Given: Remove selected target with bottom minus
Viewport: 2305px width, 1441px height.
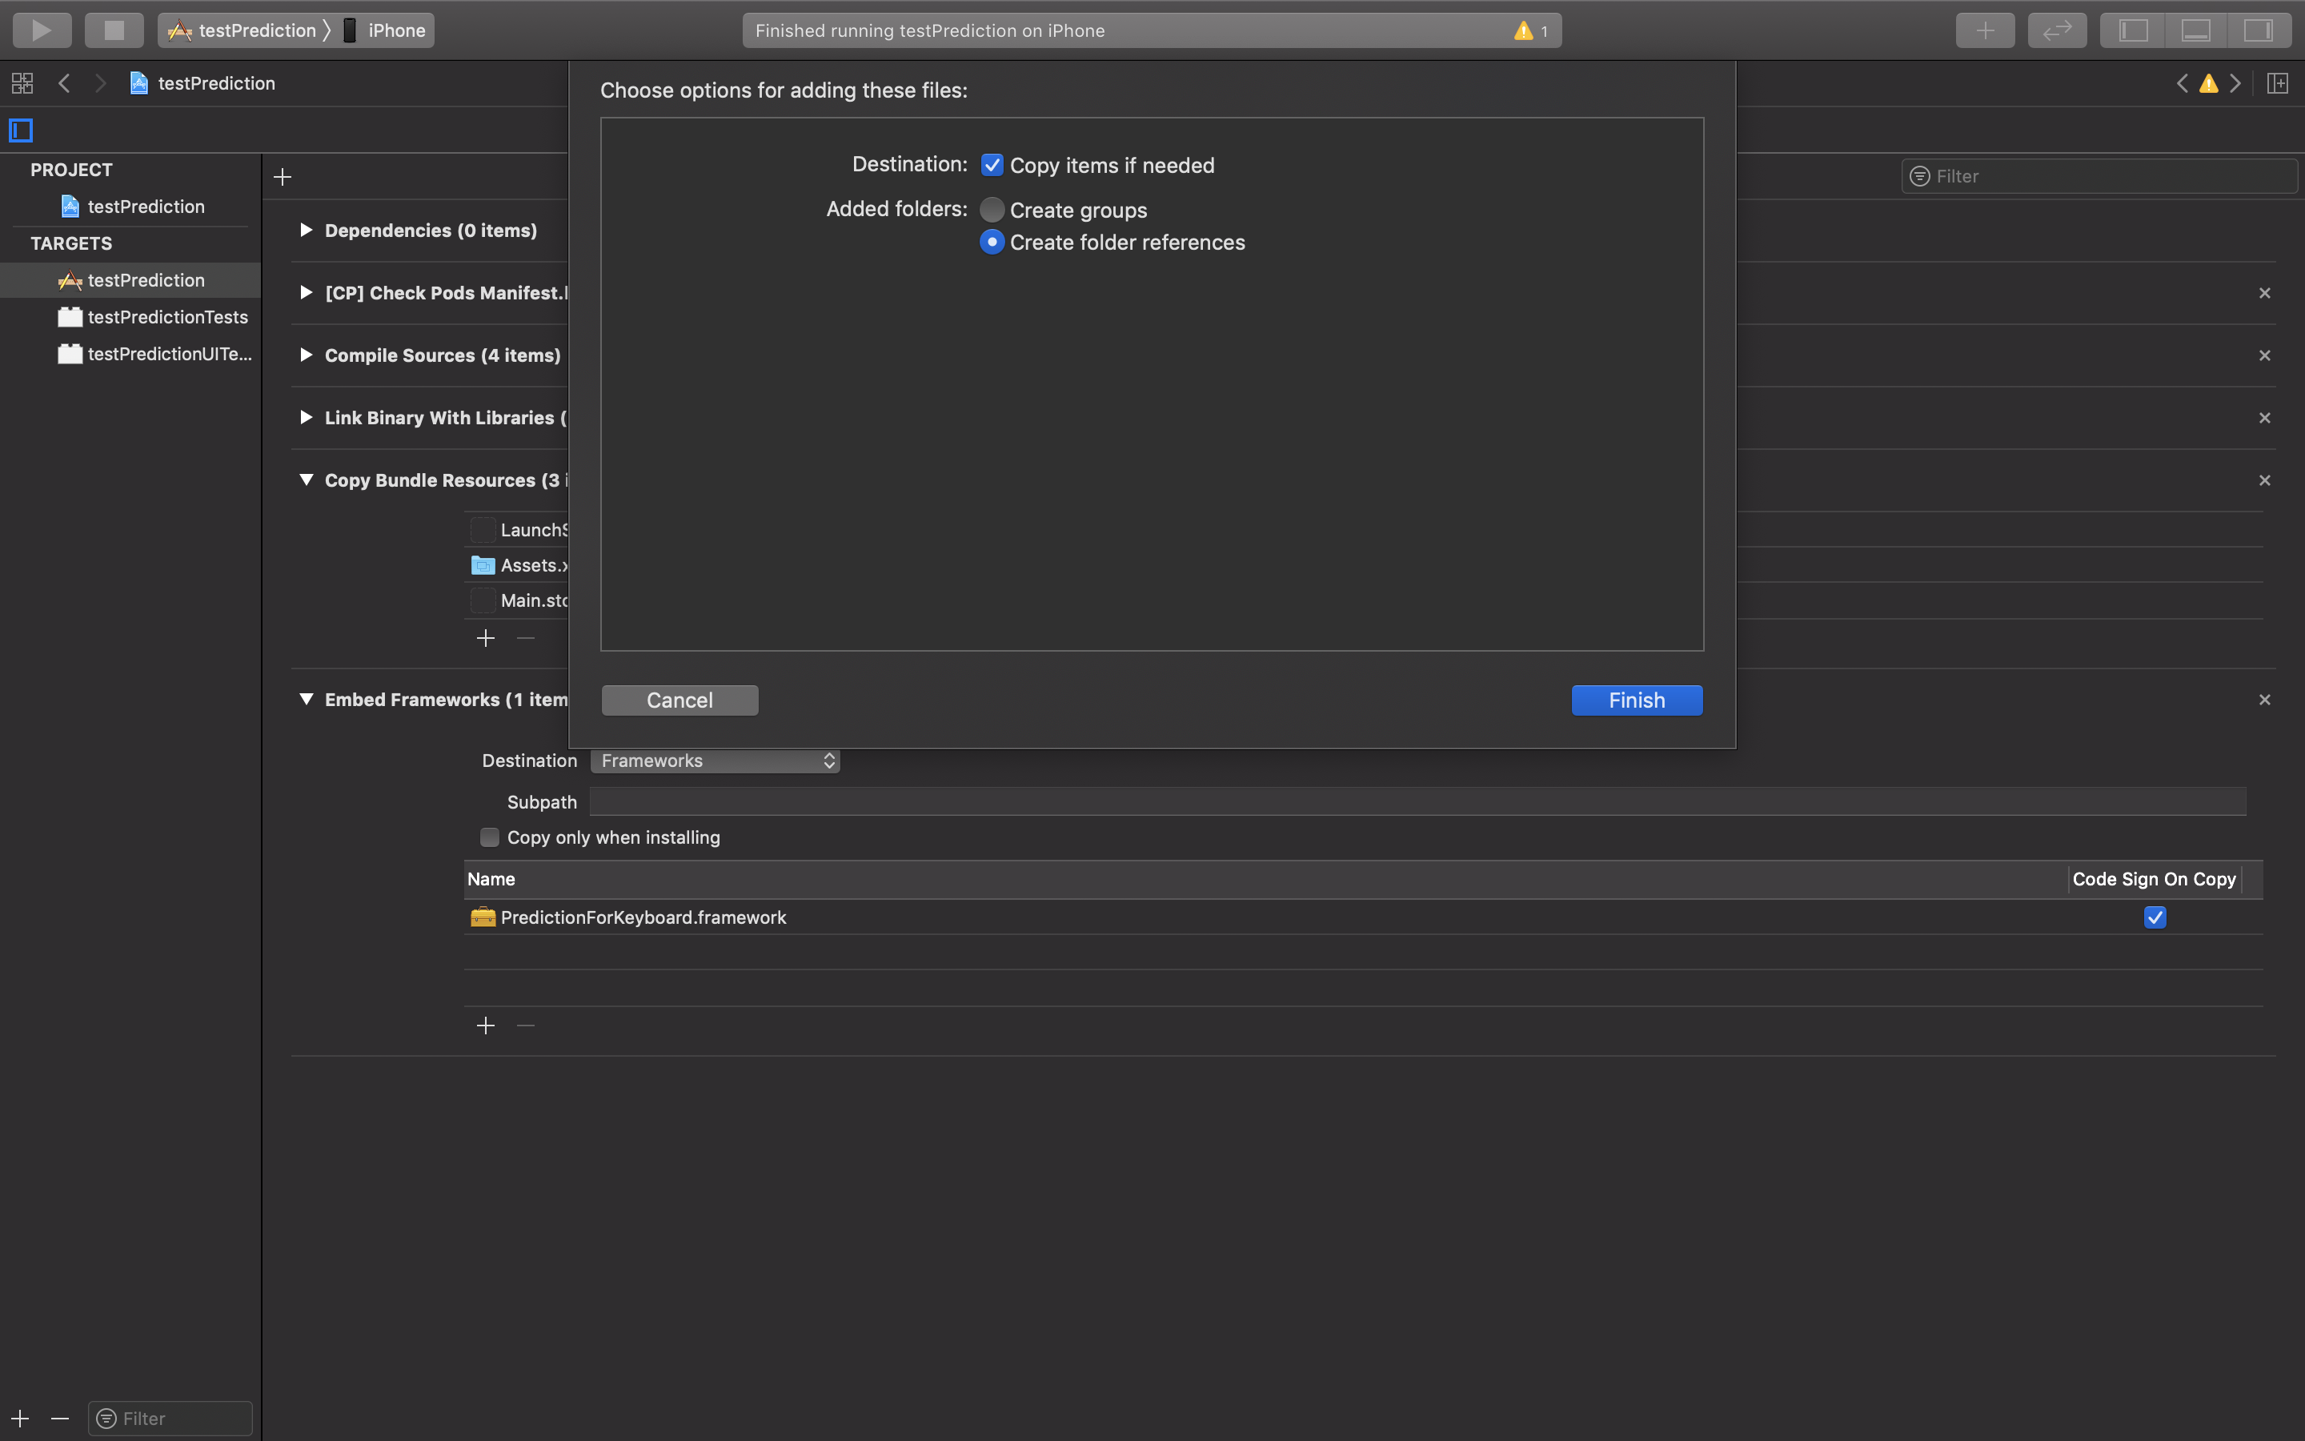Looking at the screenshot, I should [60, 1418].
